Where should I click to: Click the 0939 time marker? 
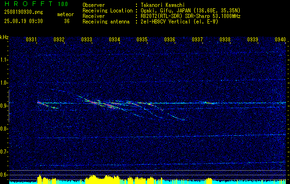[x=253, y=40]
